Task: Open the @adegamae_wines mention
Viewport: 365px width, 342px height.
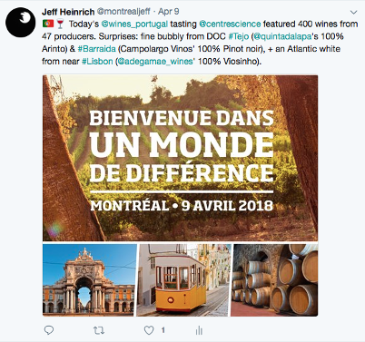Action: pyautogui.click(x=155, y=62)
